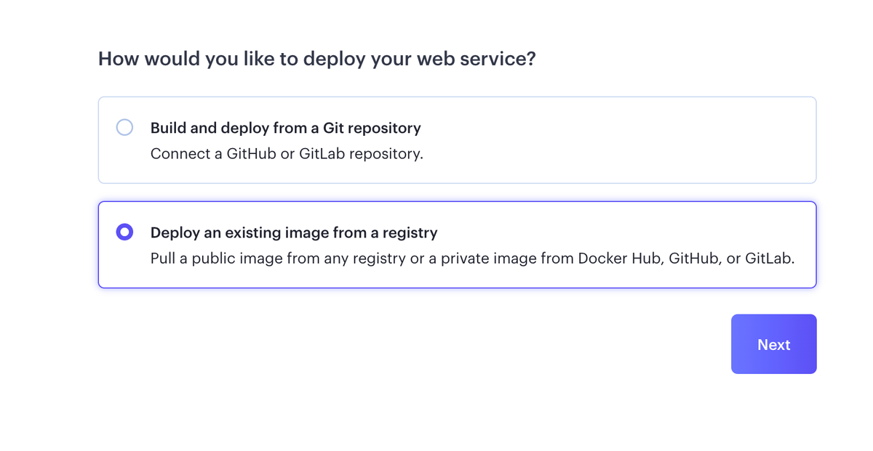The width and height of the screenshot is (873, 451).
Task: Click the word 'Docker Hub' in the registry description
Action: (618, 259)
